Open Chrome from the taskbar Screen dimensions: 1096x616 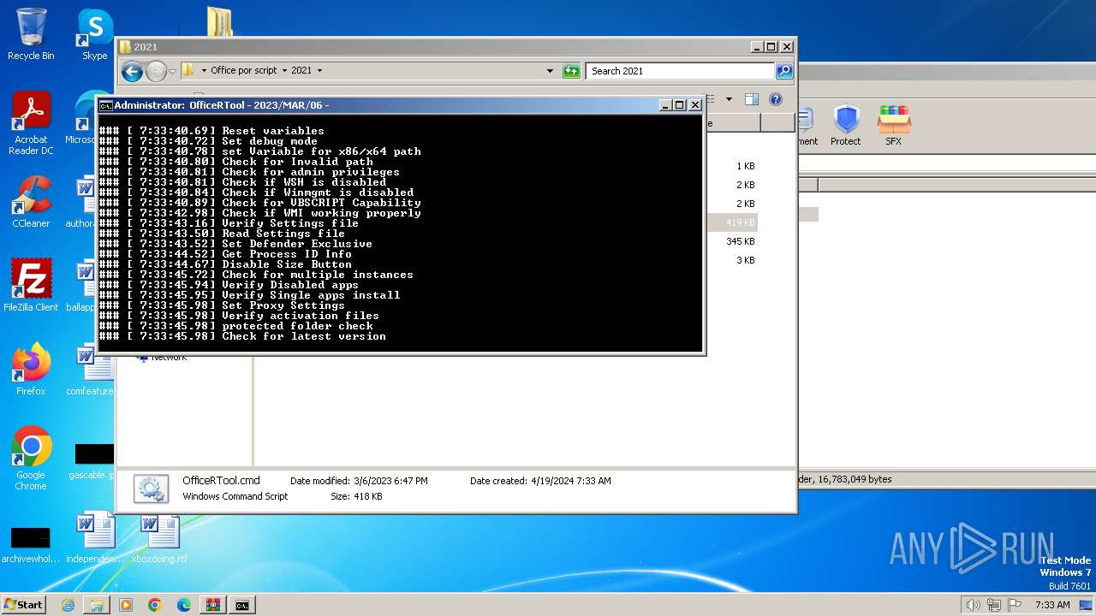tap(155, 605)
